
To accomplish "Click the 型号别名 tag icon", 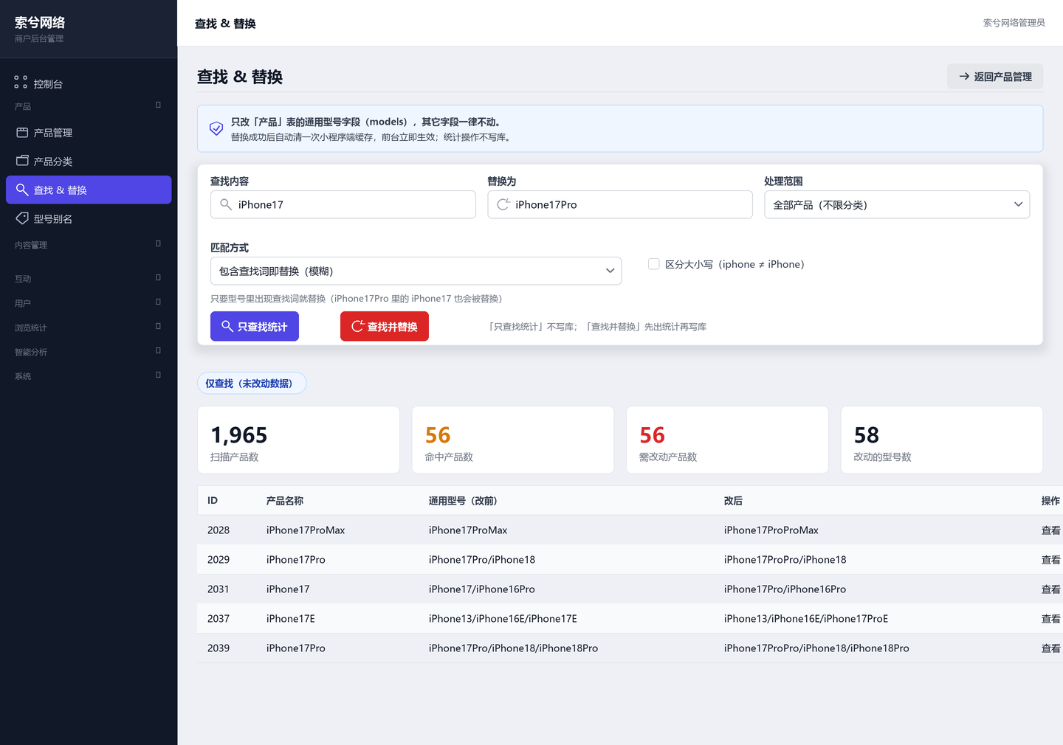I will (x=22, y=218).
